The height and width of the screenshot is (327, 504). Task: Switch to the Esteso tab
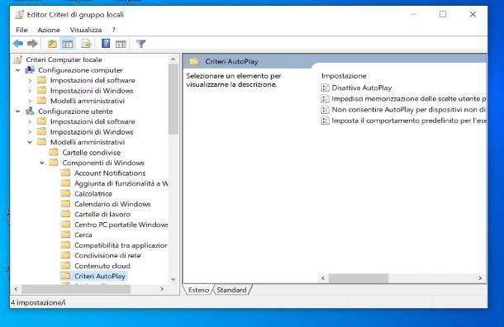tap(198, 290)
